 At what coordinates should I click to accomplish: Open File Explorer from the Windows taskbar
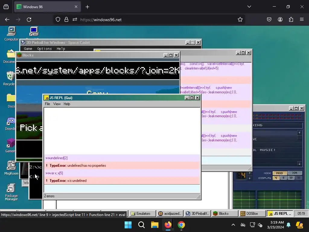(x=155, y=225)
